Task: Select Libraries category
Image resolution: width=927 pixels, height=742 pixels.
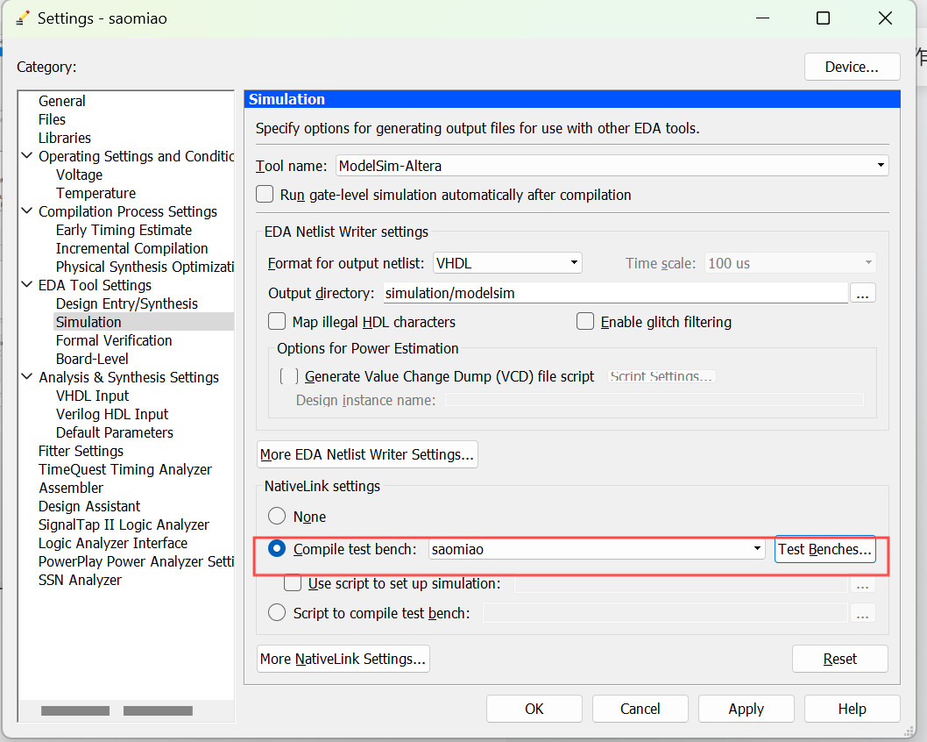Action: [65, 138]
